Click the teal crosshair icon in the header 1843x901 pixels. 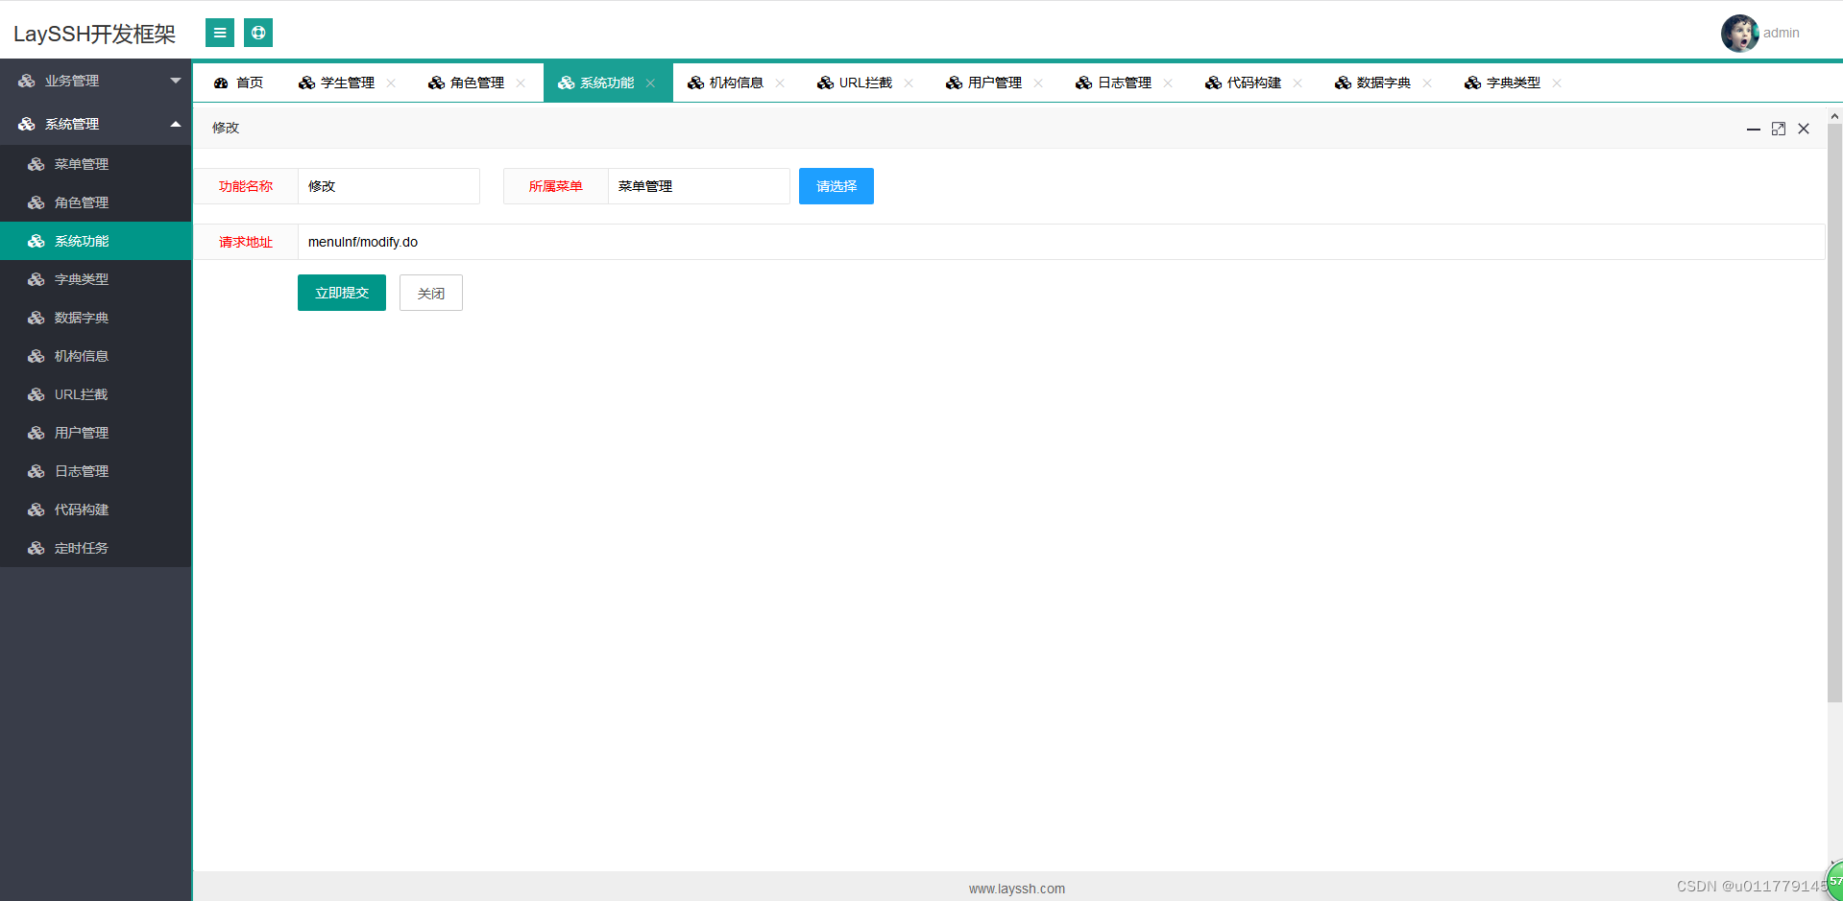[257, 32]
